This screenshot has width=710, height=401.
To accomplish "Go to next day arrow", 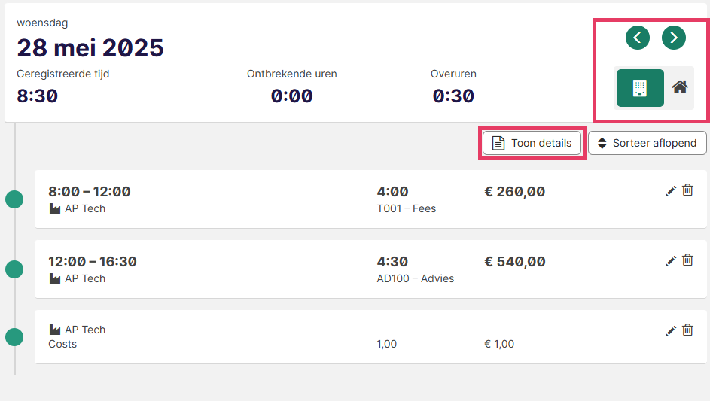I will (x=674, y=38).
